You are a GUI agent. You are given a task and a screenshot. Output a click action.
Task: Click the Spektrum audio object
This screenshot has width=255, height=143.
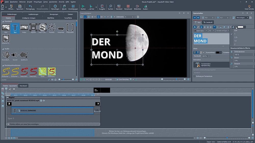point(24,55)
